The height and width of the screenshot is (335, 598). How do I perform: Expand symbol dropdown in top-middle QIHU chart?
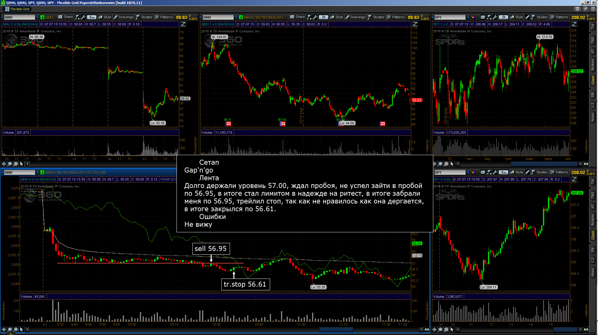(236, 17)
